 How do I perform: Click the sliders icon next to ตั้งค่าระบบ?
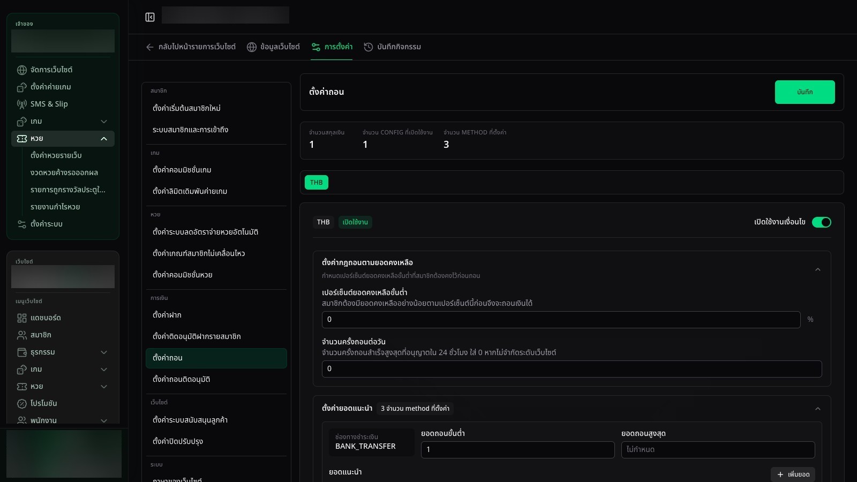coord(22,224)
